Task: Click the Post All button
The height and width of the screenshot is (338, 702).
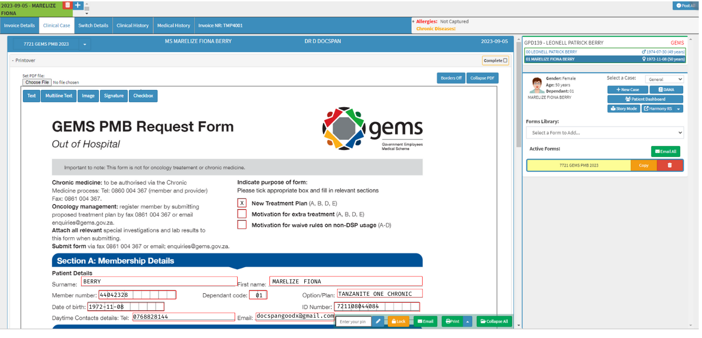Action: pyautogui.click(x=686, y=5)
